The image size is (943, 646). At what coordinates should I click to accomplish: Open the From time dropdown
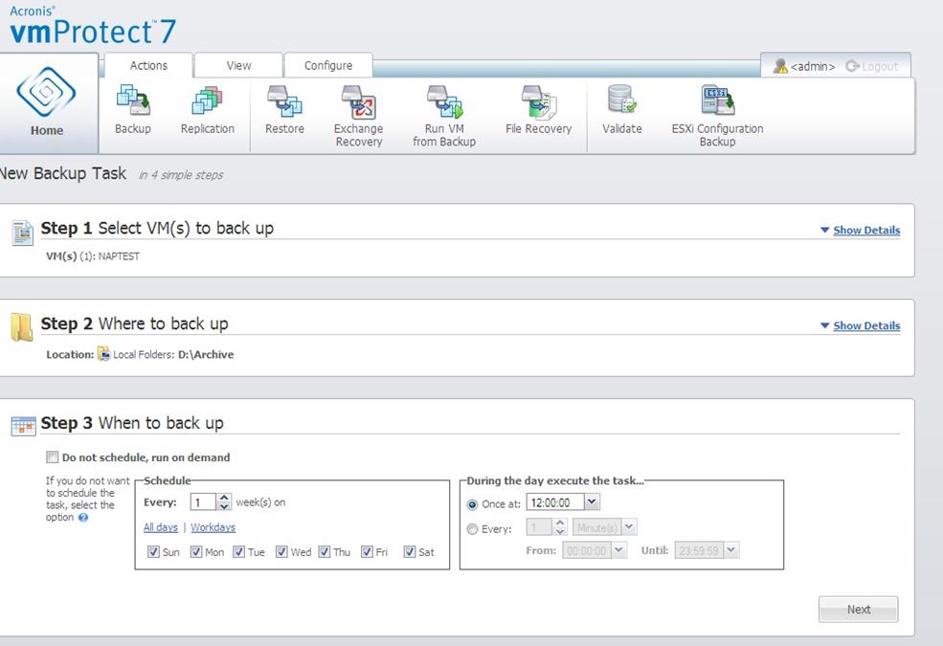coord(618,550)
